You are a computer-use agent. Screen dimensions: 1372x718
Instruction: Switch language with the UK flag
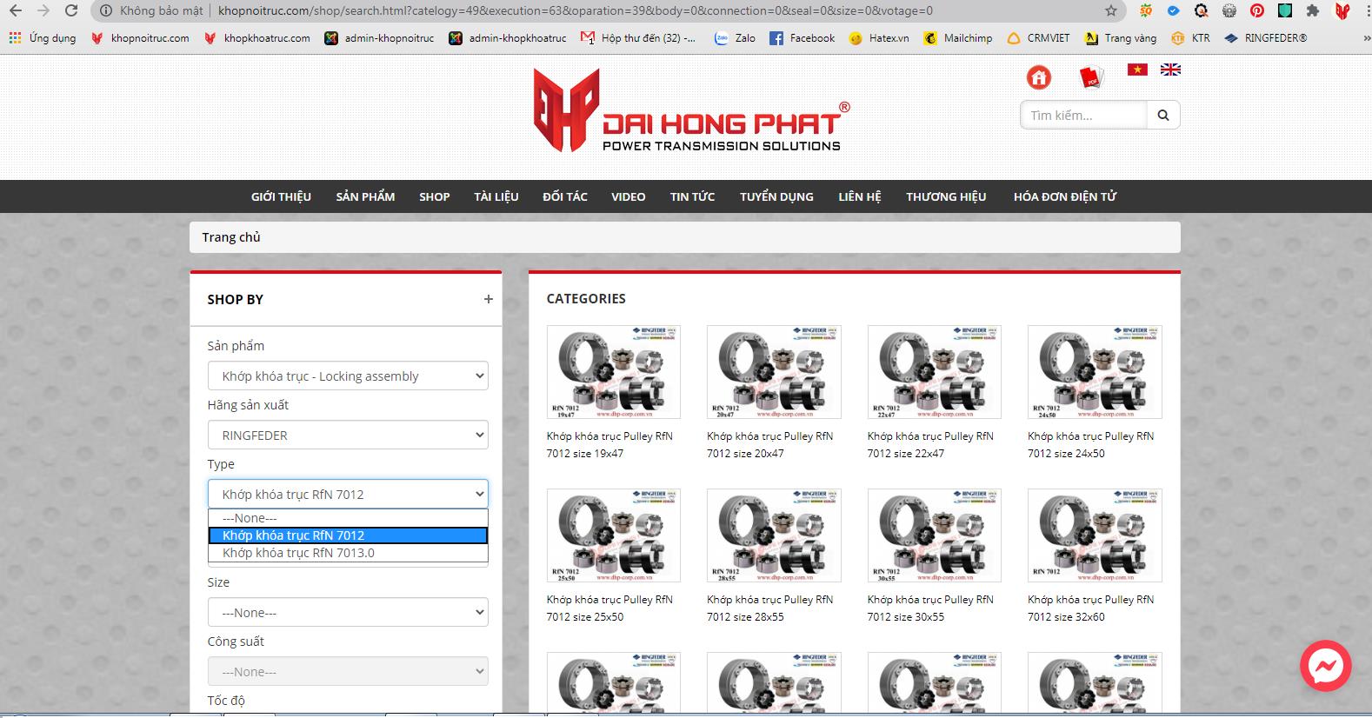coord(1170,70)
